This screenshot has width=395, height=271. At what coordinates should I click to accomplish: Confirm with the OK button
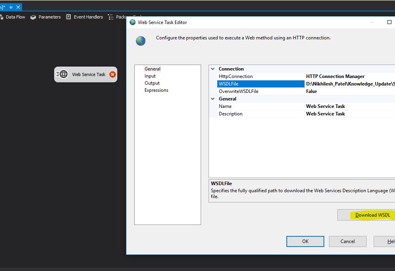(305, 241)
